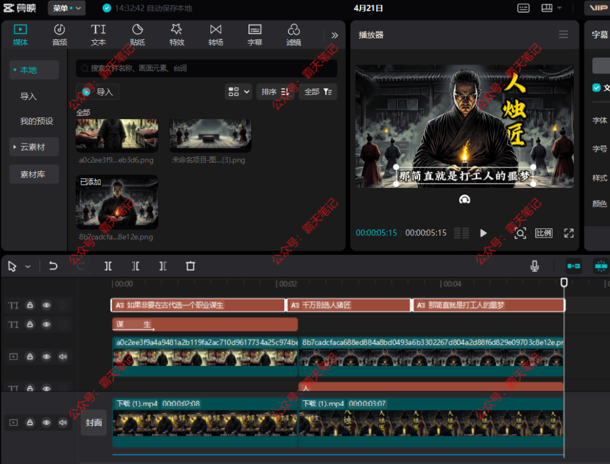Open the player panel hamburger menu
Viewport: 610px width, 464px height.
(x=563, y=34)
